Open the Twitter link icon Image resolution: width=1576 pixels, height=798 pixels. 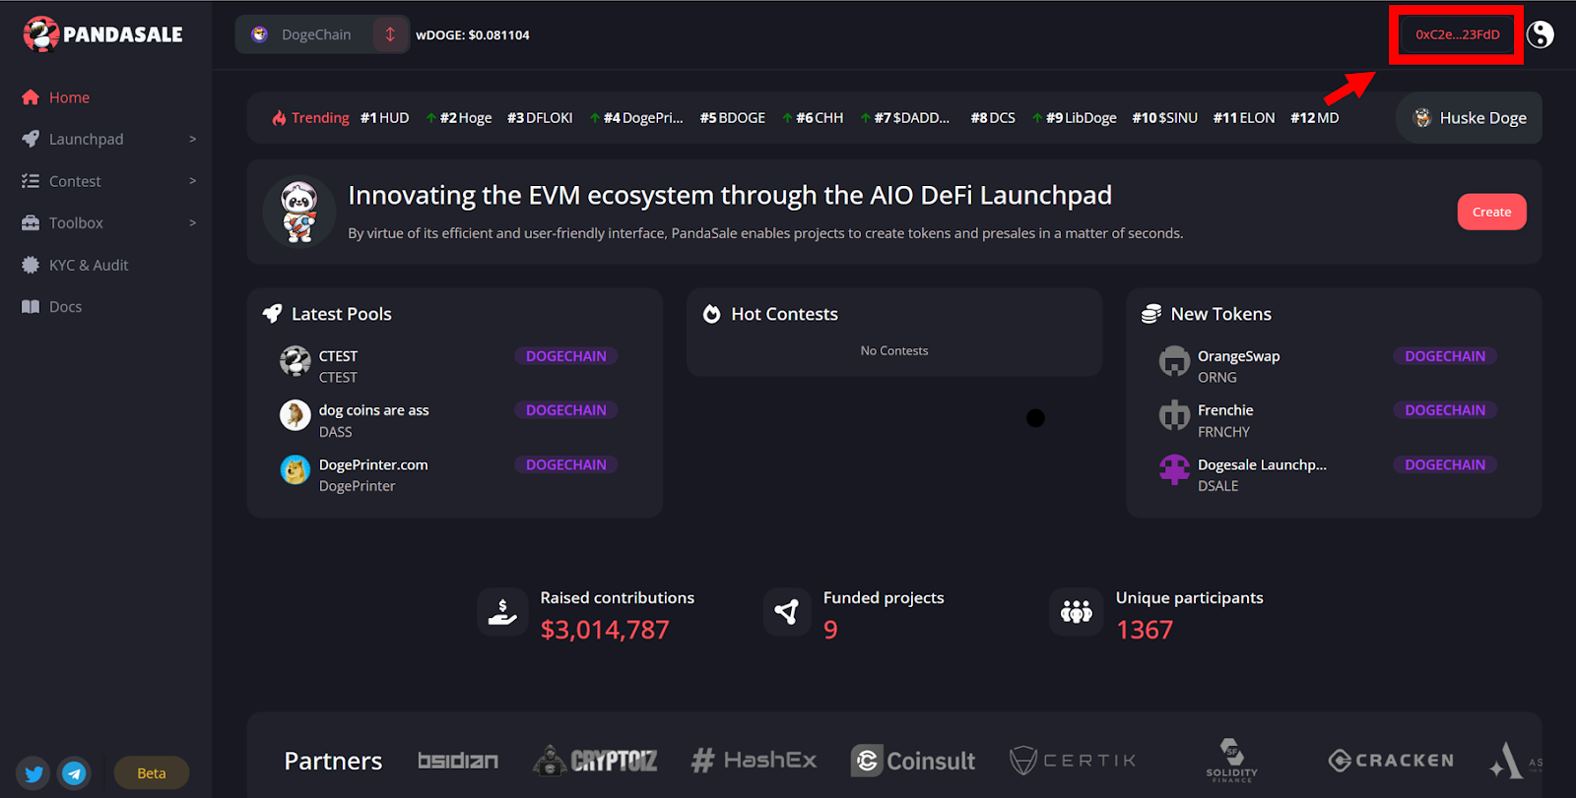33,773
